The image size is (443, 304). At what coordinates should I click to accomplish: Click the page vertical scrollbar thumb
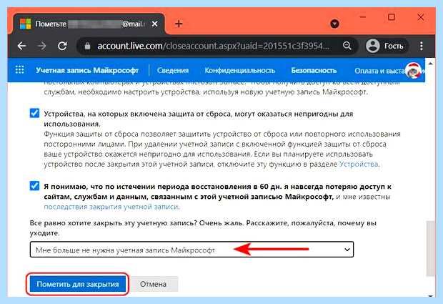430,248
